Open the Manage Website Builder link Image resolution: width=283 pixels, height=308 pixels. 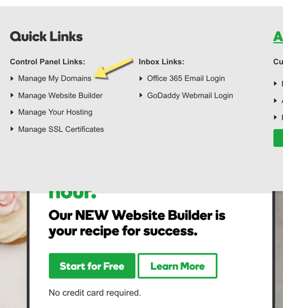click(x=60, y=95)
